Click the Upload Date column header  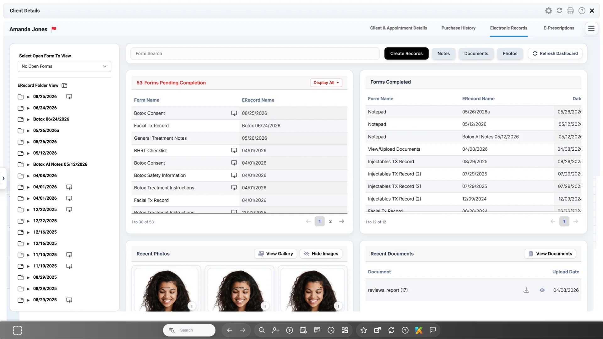tap(566, 272)
